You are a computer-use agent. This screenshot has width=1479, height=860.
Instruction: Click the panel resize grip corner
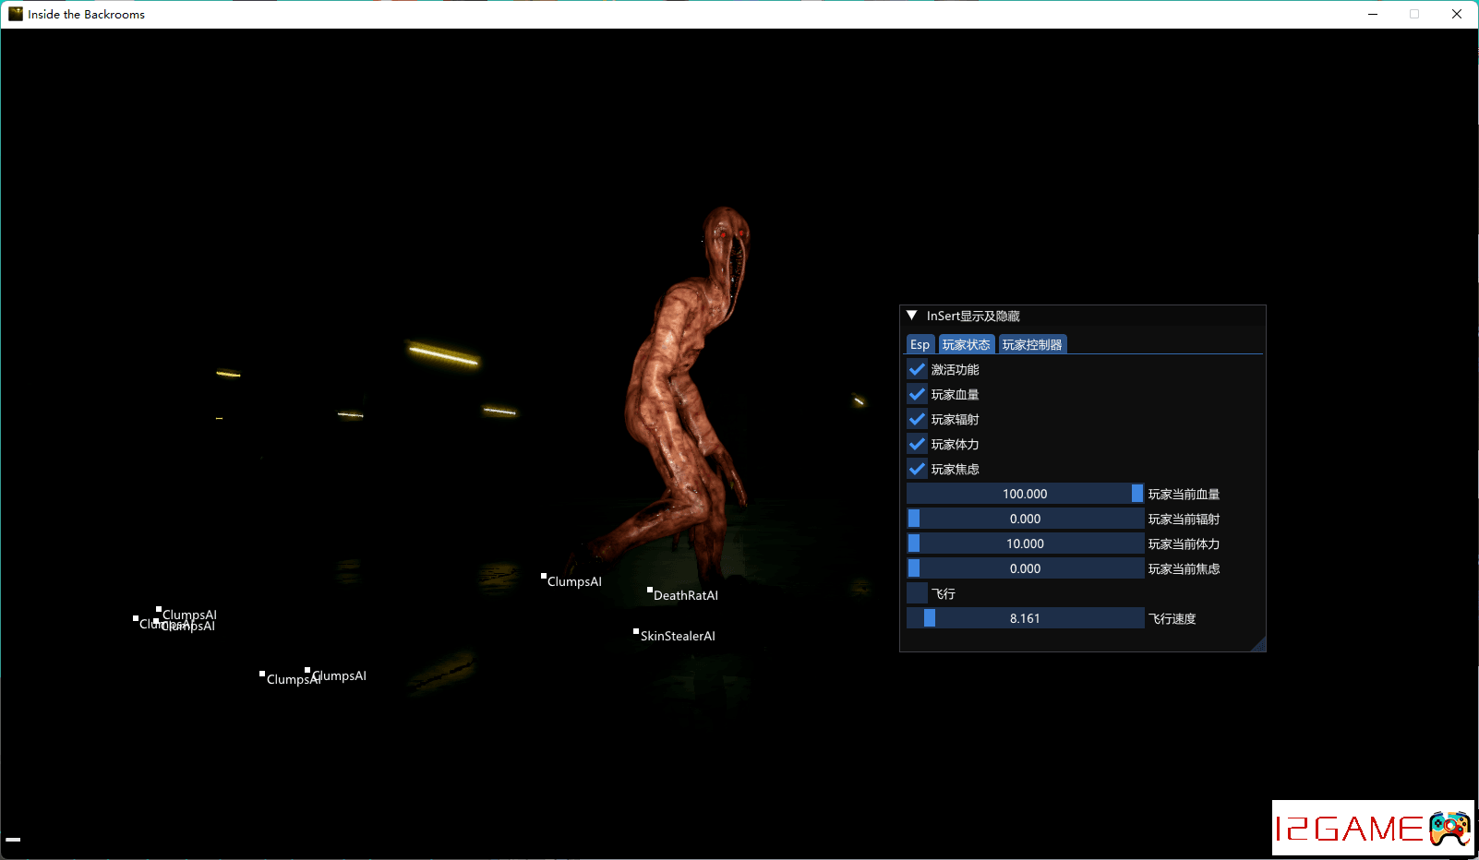coord(1259,645)
